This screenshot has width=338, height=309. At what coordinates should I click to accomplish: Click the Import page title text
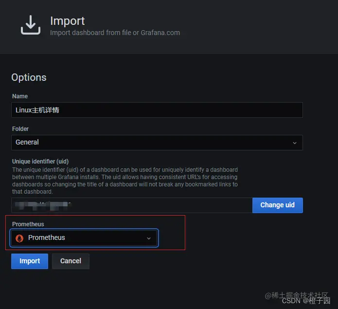click(x=68, y=21)
